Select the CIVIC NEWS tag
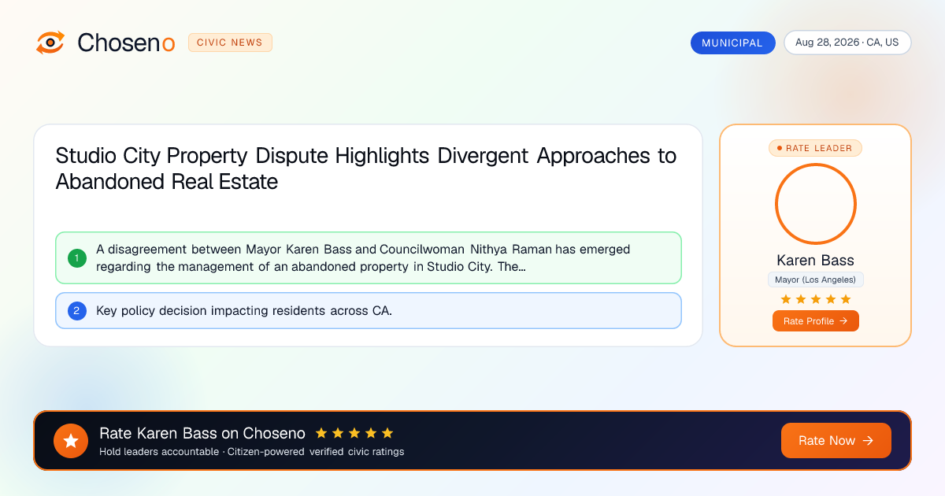This screenshot has width=945, height=496. point(230,43)
